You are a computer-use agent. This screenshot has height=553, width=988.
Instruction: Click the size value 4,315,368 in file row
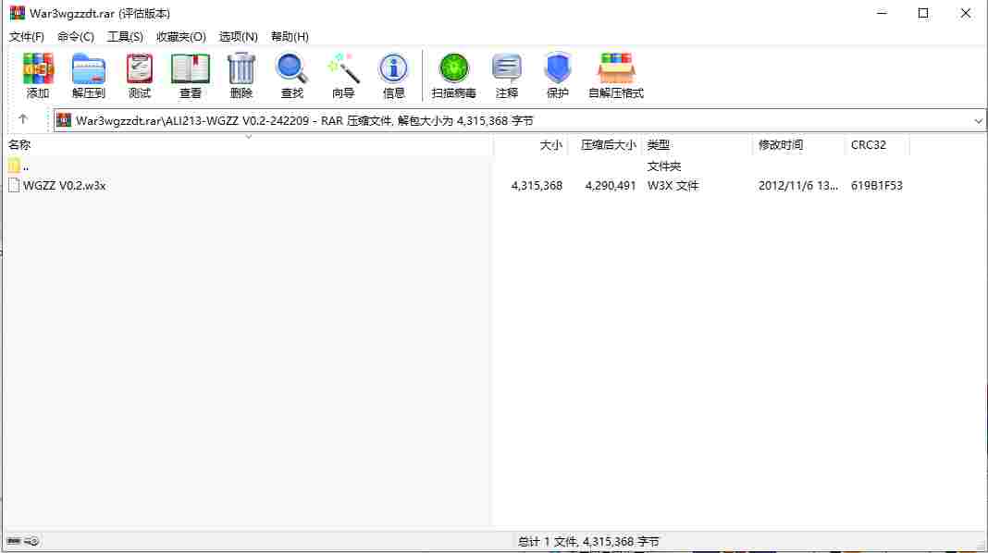click(537, 186)
